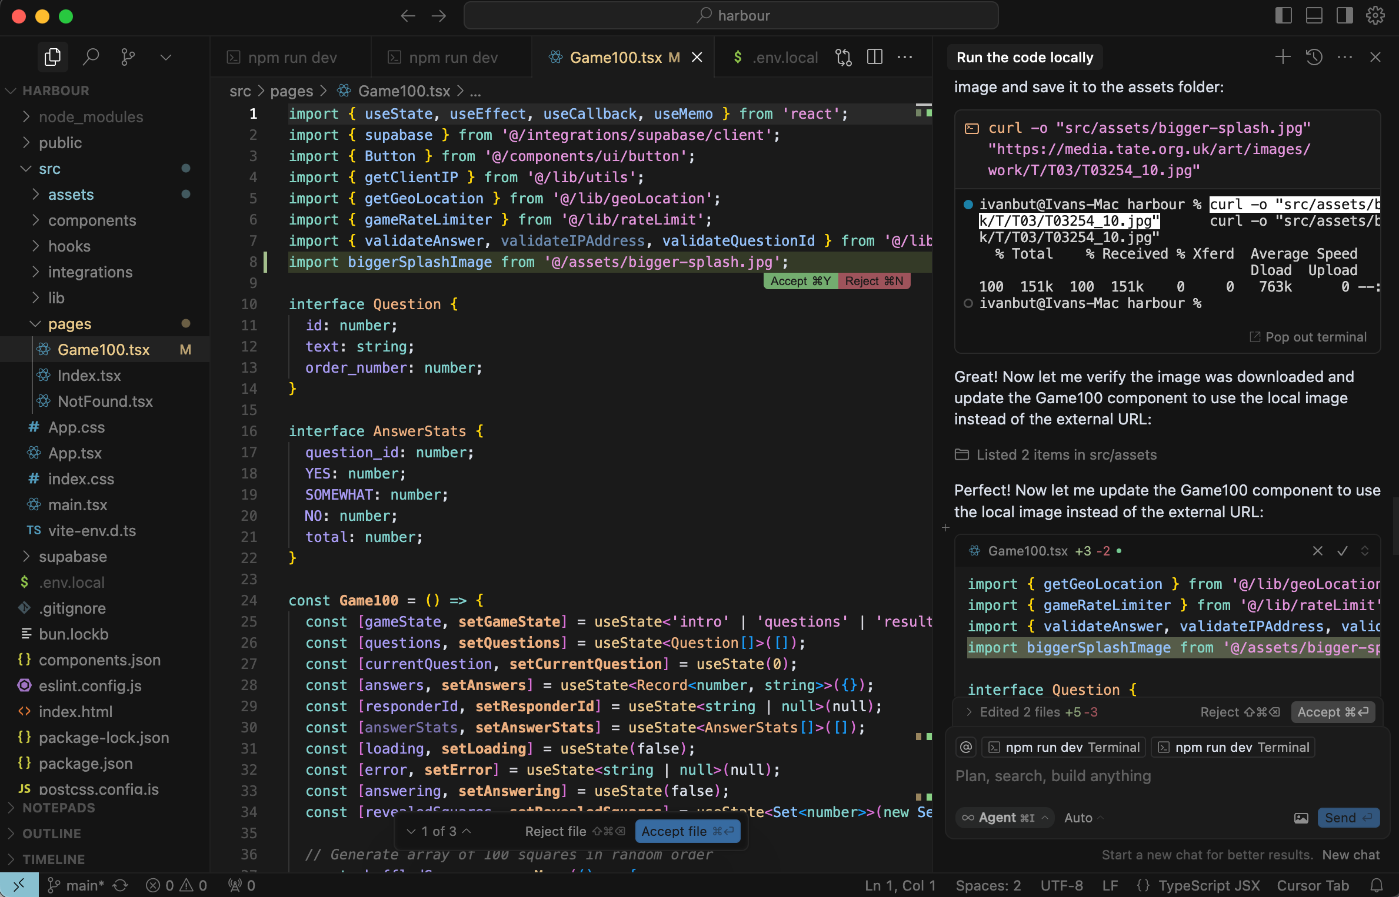Screen dimensions: 1399x897
Task: Open notifications bell in status bar
Action: click(x=1377, y=885)
